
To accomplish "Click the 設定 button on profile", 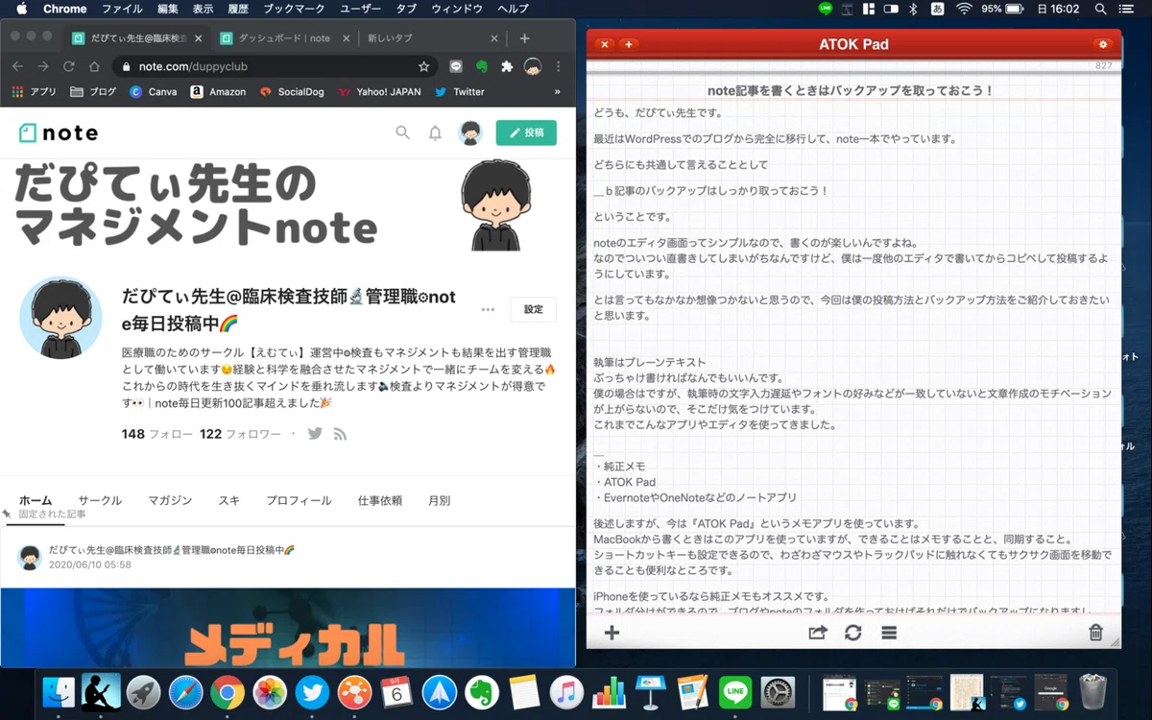I will point(533,309).
